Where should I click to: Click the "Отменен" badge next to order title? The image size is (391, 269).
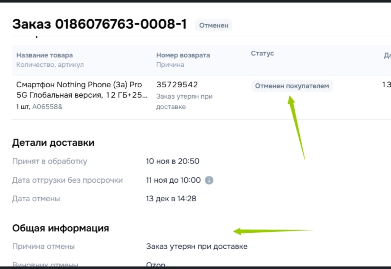pos(214,25)
